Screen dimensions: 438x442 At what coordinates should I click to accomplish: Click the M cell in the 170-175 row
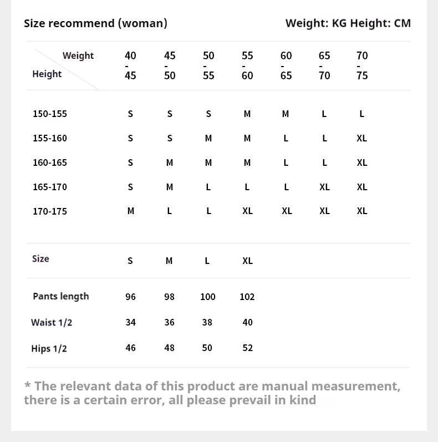(x=130, y=211)
